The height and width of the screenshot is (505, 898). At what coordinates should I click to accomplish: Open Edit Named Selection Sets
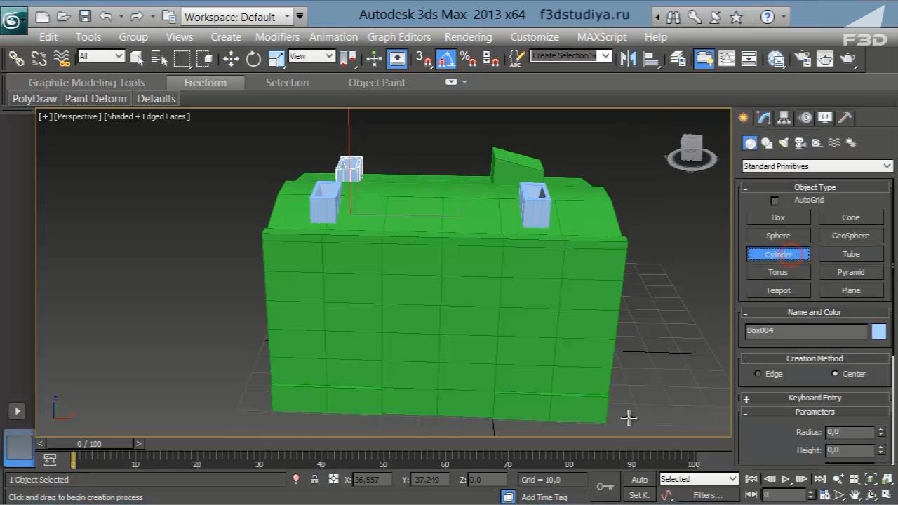click(x=516, y=59)
